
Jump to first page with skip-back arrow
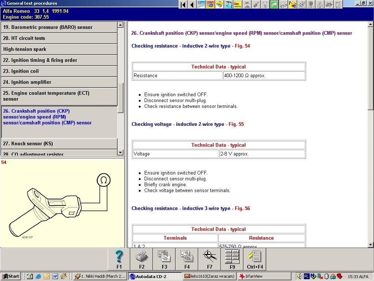coord(183,4)
